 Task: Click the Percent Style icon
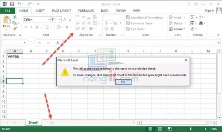click(115, 23)
